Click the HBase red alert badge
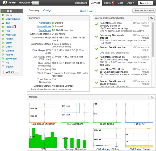 pyautogui.click(x=15, y=27)
